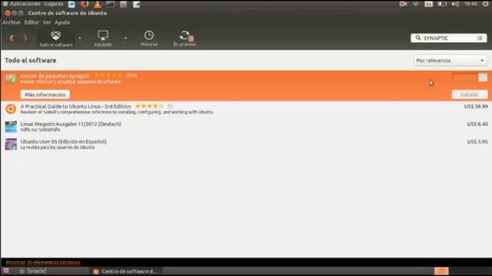Open the Lugares panel menu
Image resolution: width=492 pixels, height=276 pixels.
[54, 4]
